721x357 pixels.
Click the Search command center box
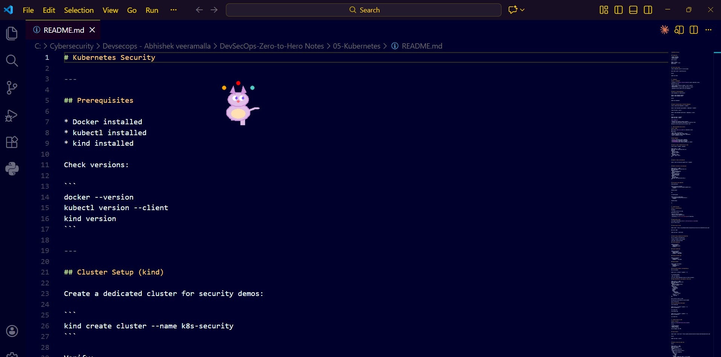tap(363, 10)
